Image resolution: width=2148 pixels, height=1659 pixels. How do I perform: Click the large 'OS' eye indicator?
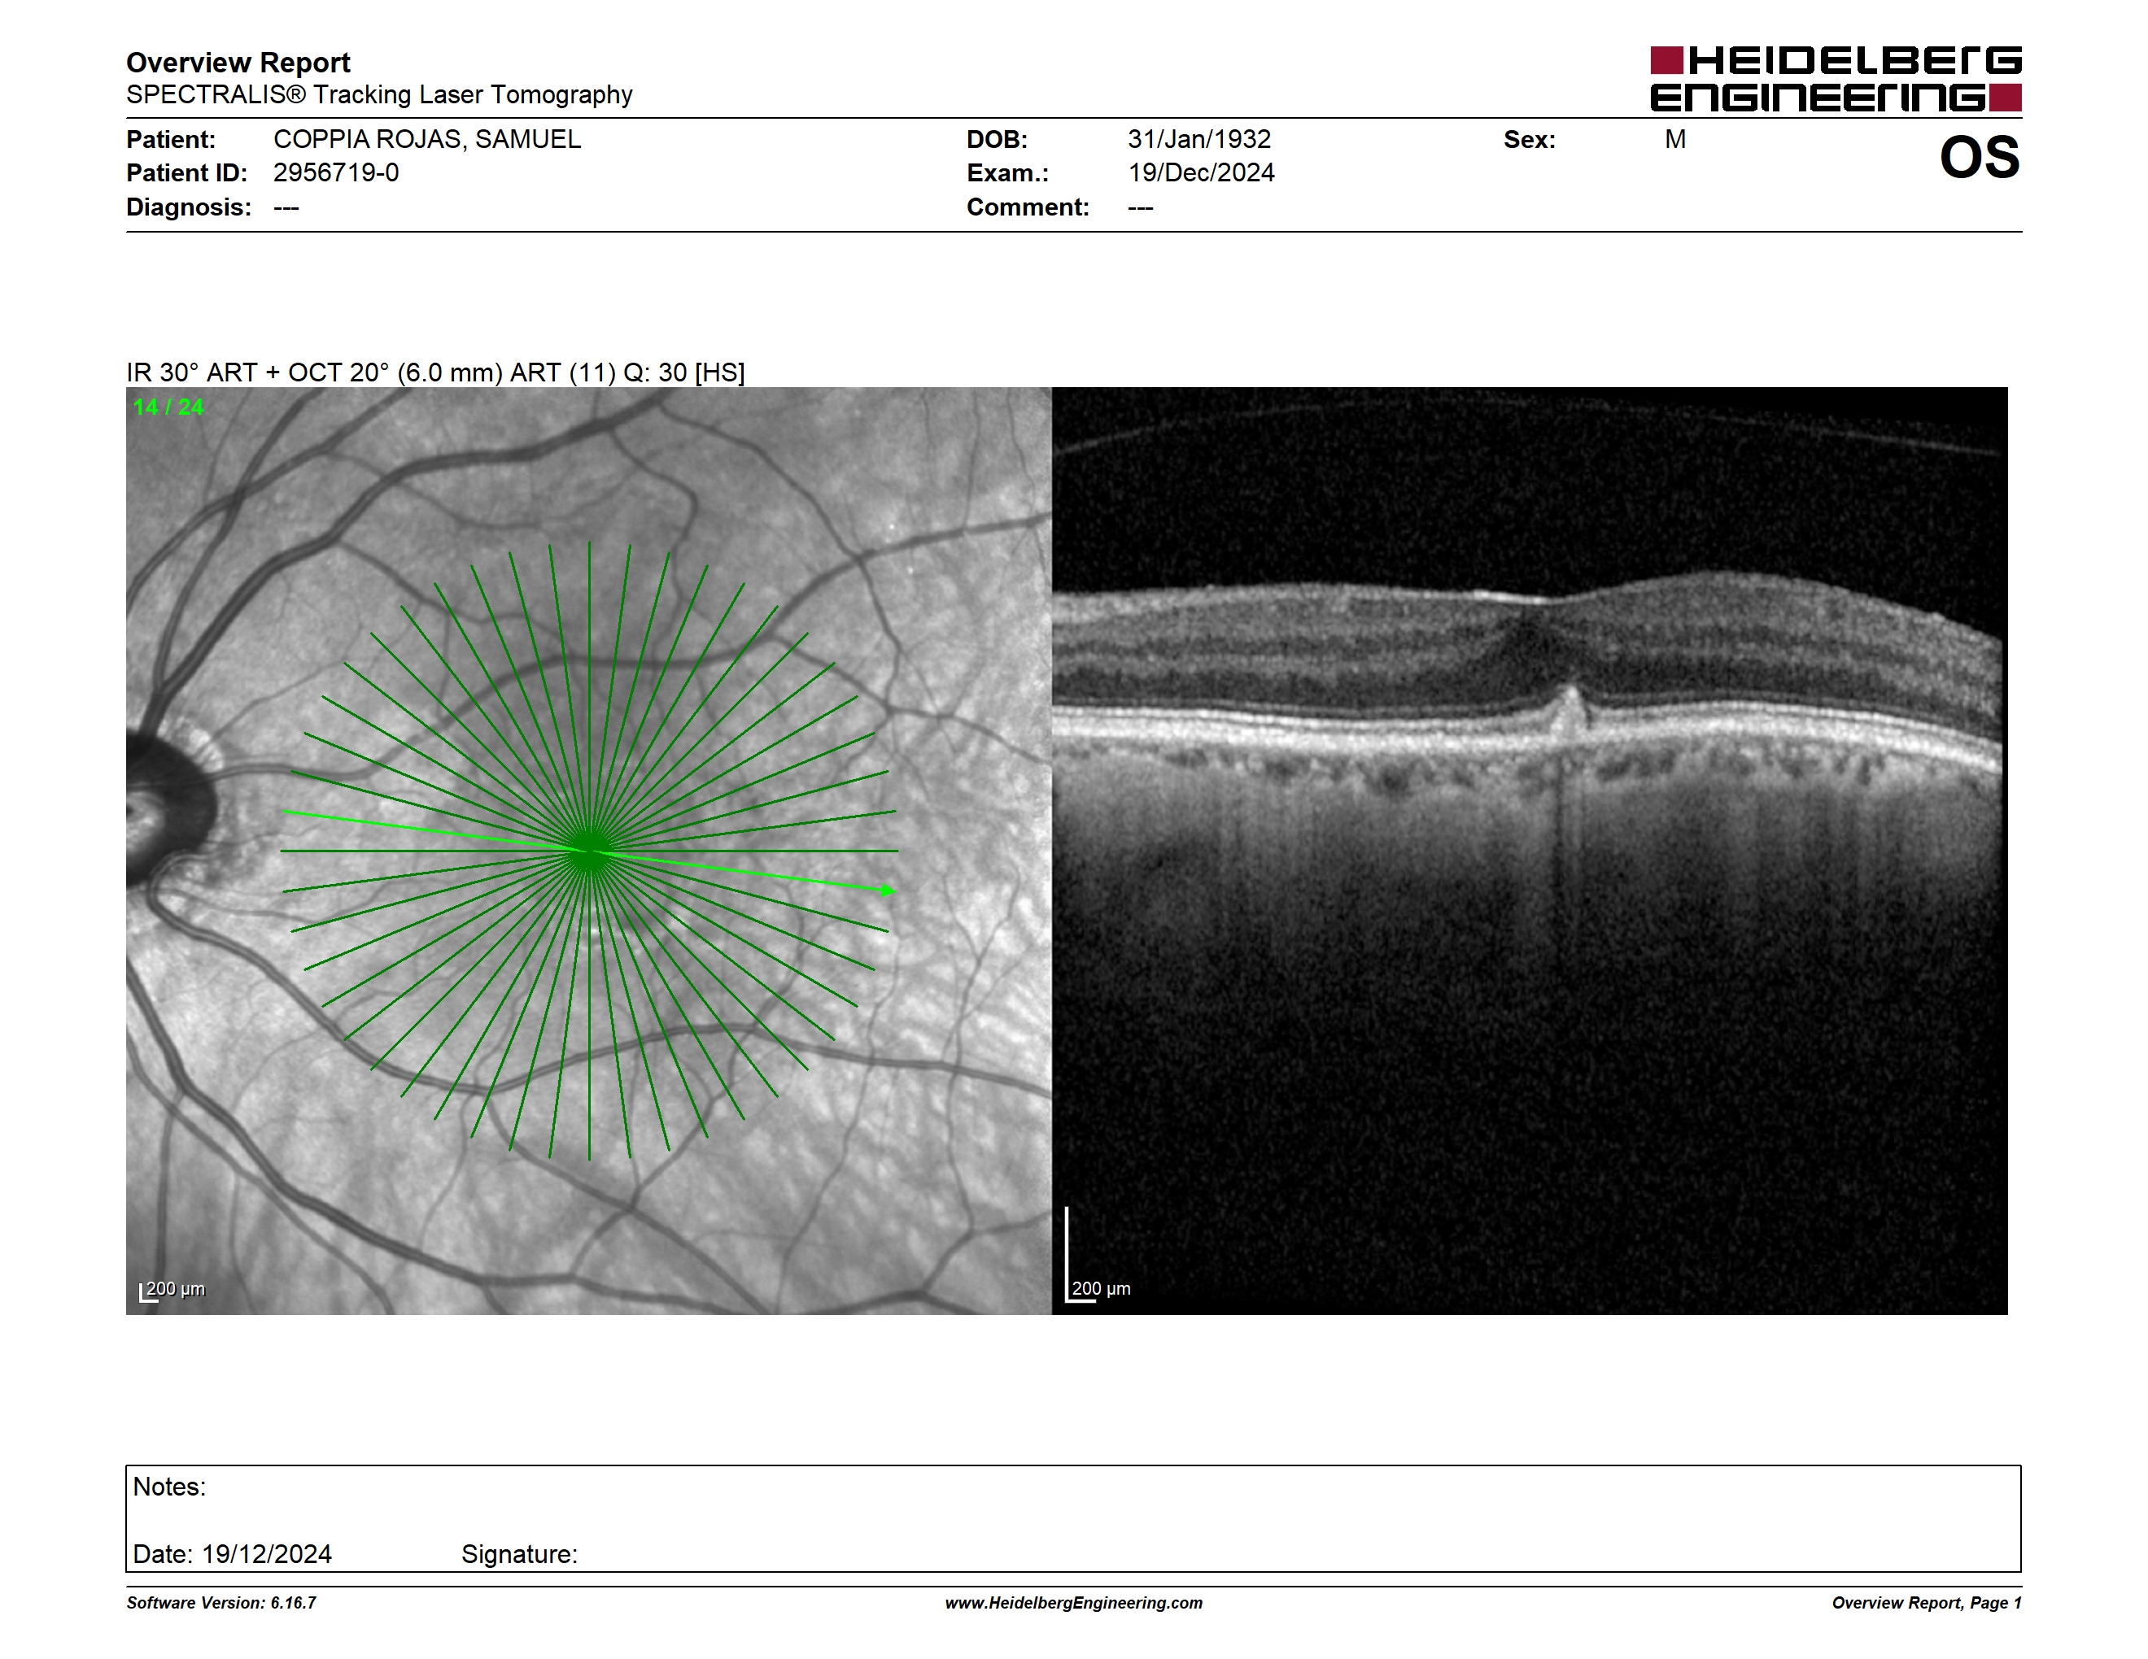pyautogui.click(x=1979, y=157)
